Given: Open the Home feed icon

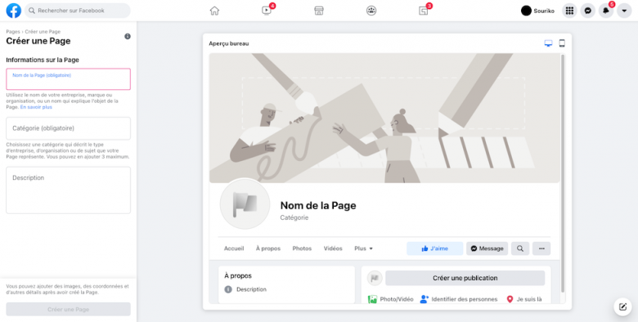Looking at the screenshot, I should [x=214, y=11].
